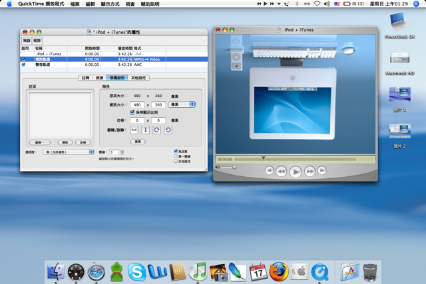
Task: Click the Wi-Fi status icon
Action: point(317,4)
